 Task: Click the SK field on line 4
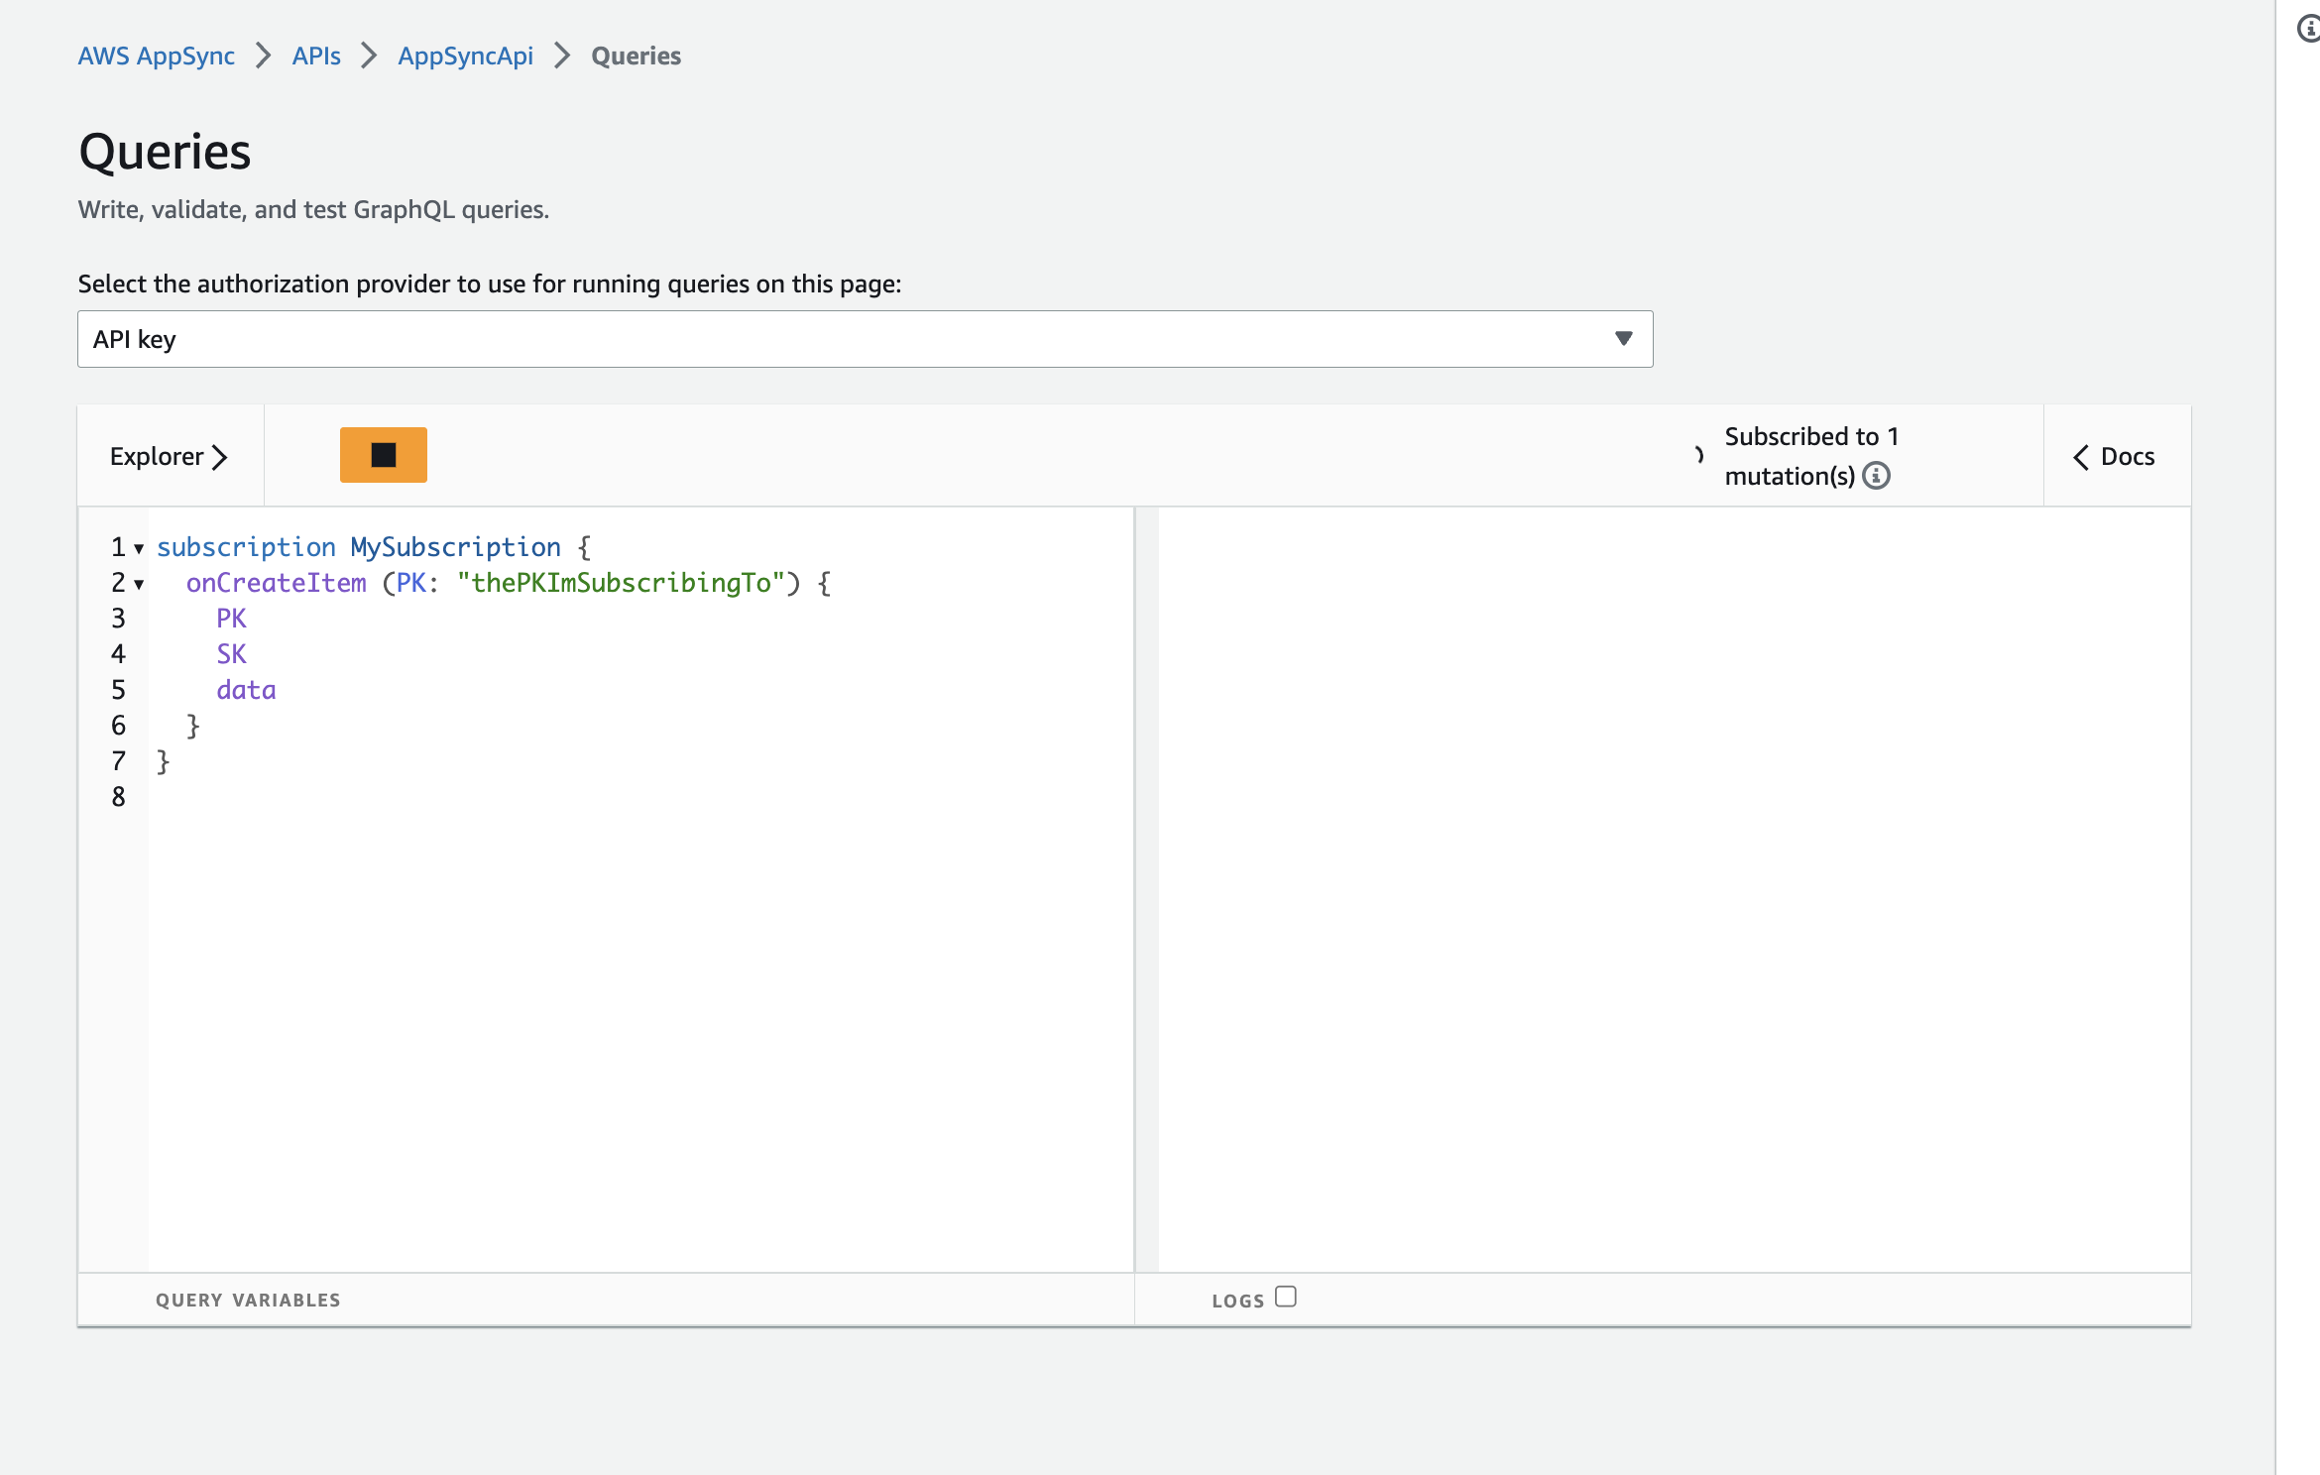(231, 654)
